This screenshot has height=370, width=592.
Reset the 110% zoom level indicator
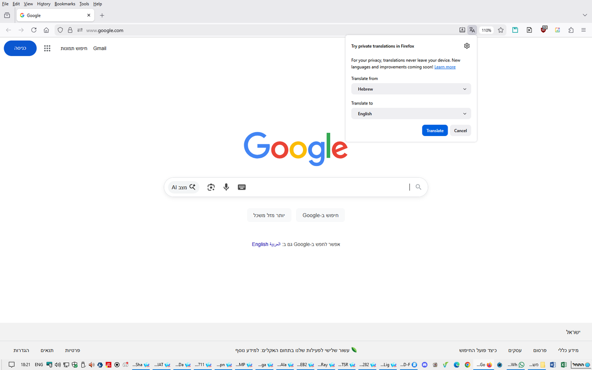486,30
